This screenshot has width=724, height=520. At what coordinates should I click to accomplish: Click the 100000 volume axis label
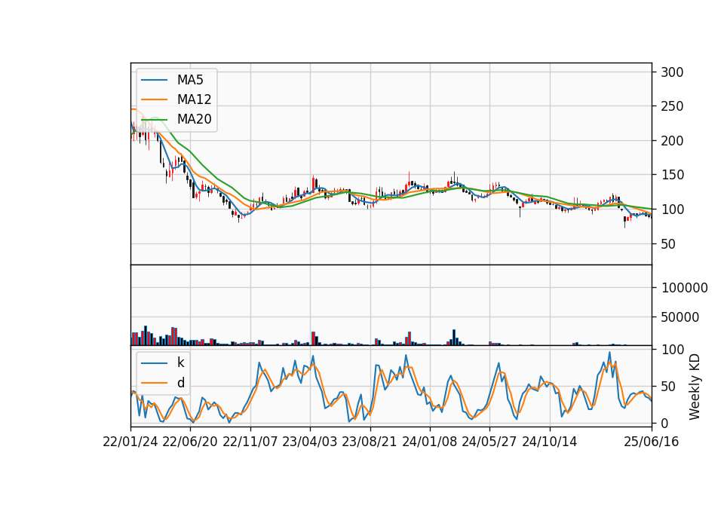coord(685,288)
